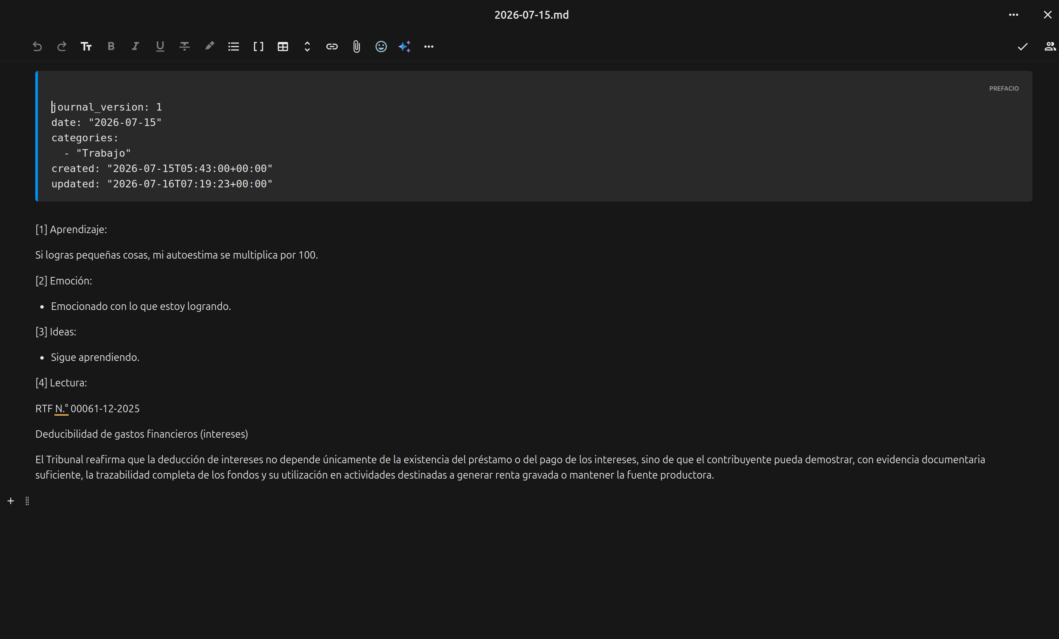Click the [4] Lectura: heading
Screen dimensions: 1059x639
[x=61, y=383]
